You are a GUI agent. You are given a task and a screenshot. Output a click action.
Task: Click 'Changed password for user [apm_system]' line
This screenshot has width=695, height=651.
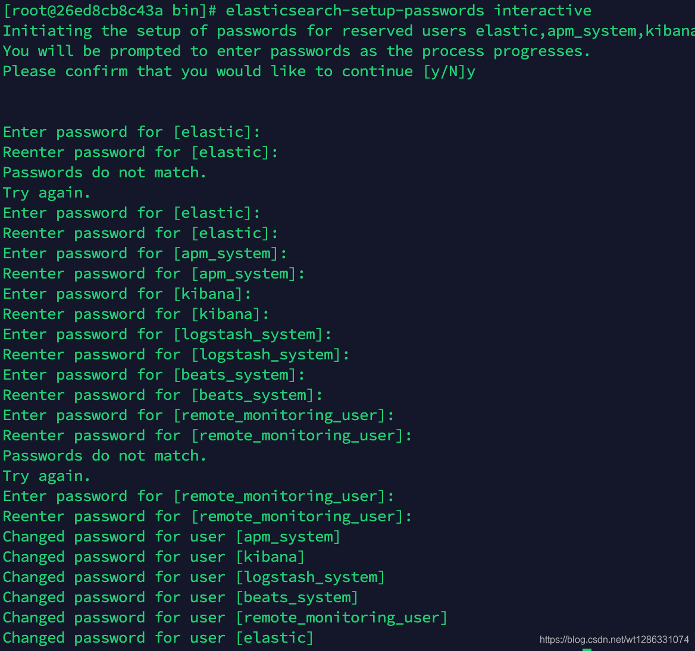pyautogui.click(x=171, y=537)
